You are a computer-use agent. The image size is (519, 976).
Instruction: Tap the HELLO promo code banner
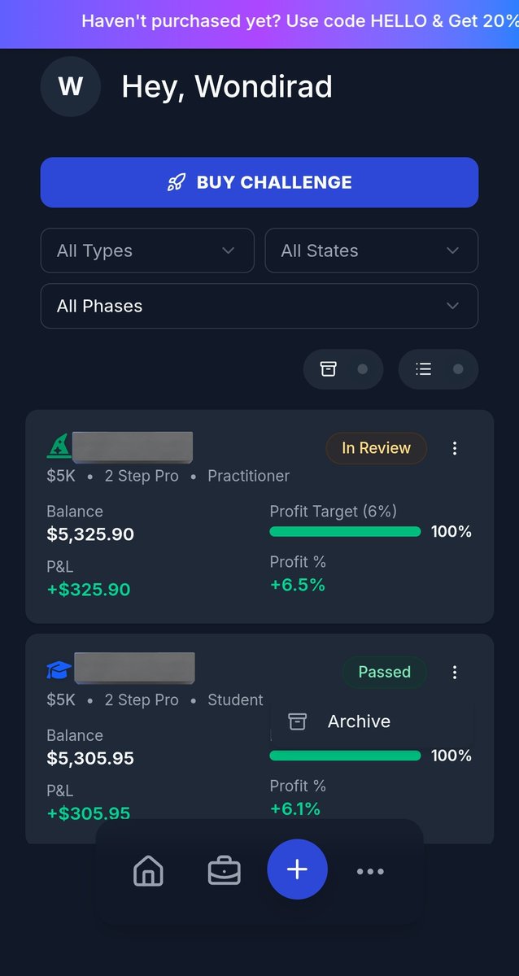[299, 21]
